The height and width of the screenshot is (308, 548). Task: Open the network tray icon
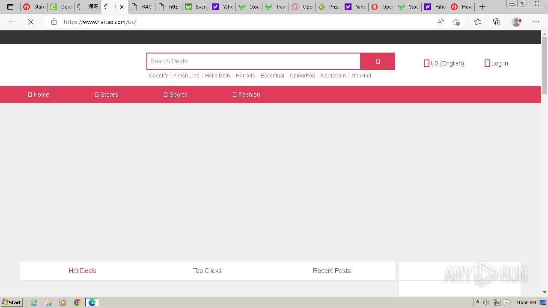click(497, 302)
